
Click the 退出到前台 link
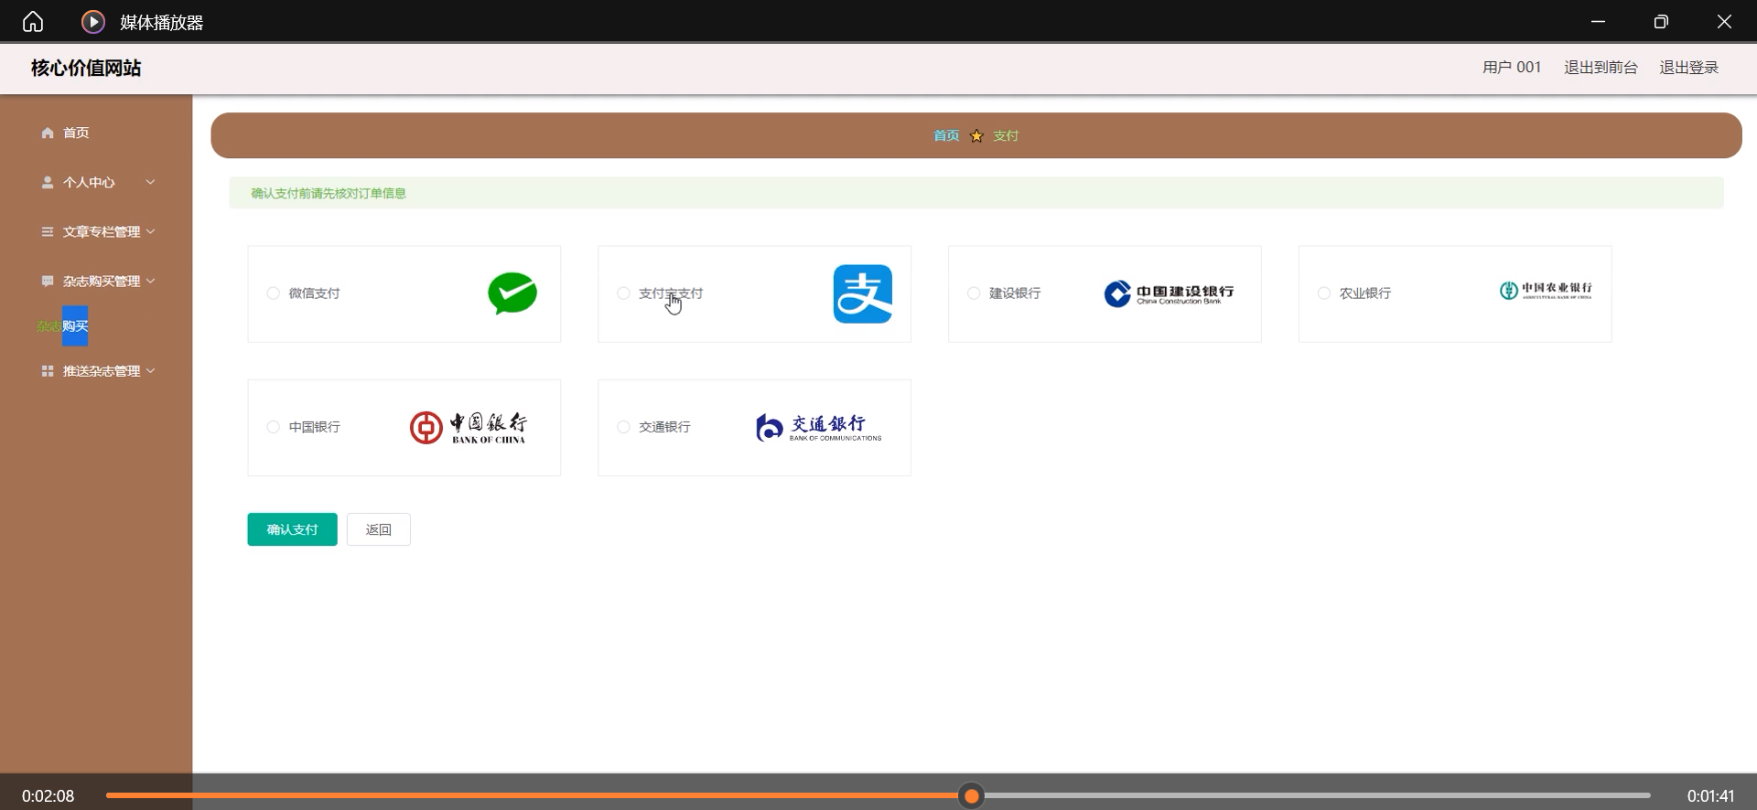pos(1601,68)
